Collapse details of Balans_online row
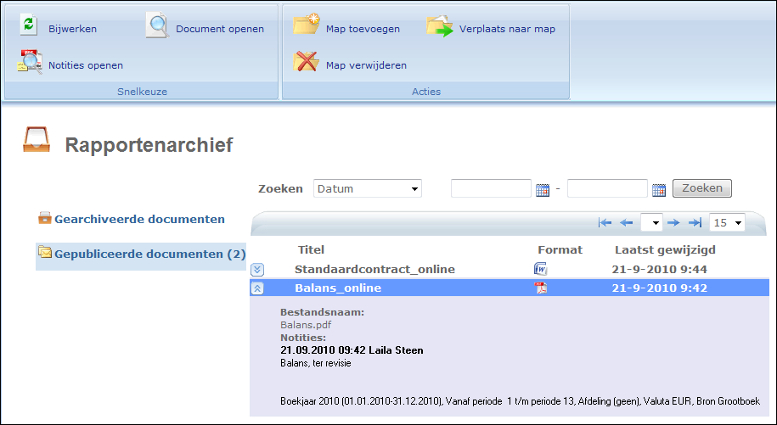The height and width of the screenshot is (425, 777). pos(257,288)
